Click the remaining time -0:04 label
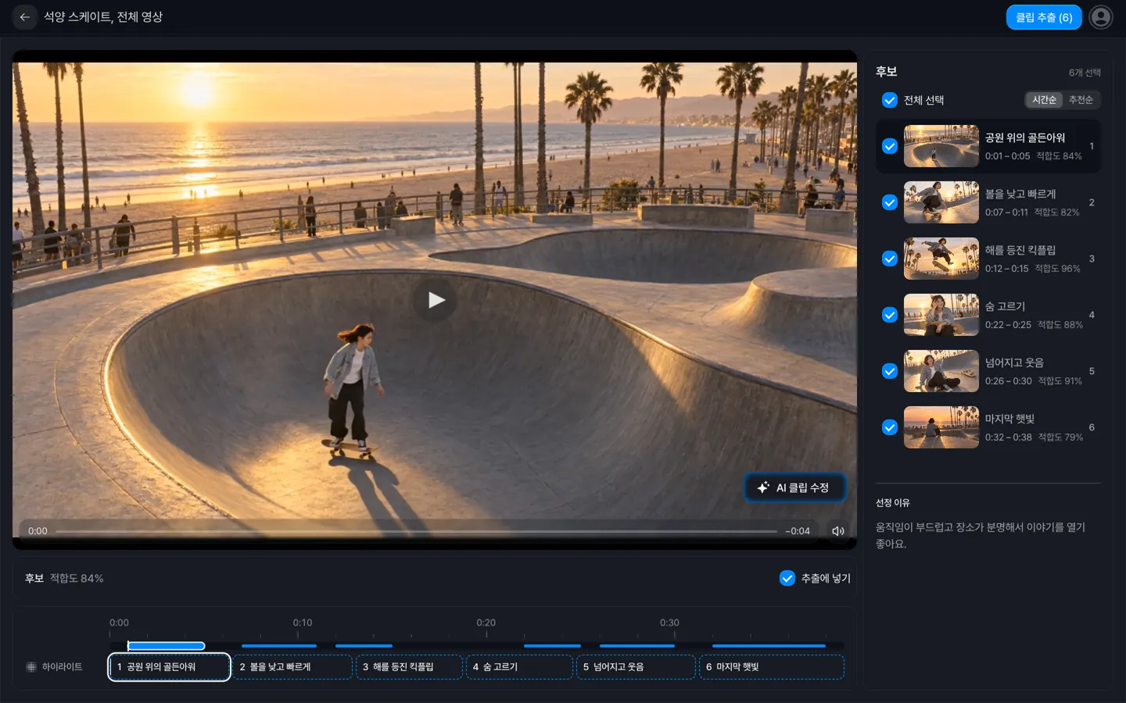 798,531
